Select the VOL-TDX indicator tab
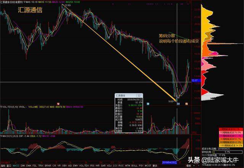Screen dimensions: 244x168 pyautogui.click(x=84, y=166)
